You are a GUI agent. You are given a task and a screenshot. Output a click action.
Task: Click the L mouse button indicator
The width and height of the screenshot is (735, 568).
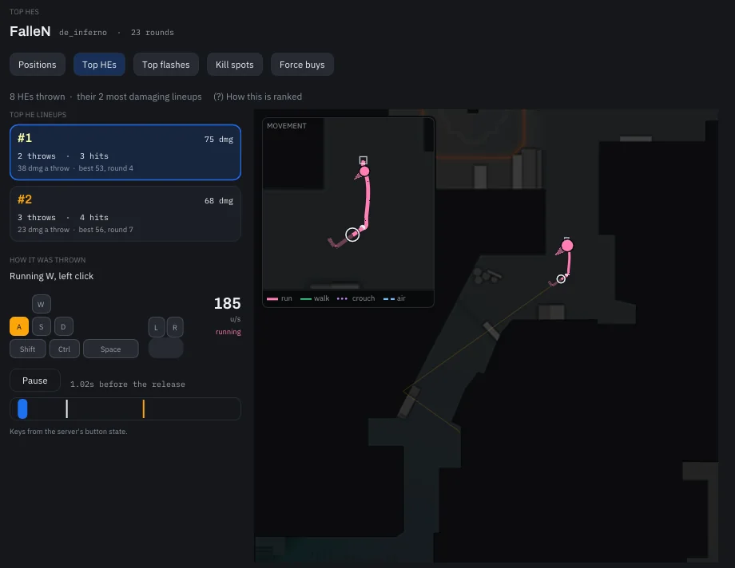pos(156,327)
